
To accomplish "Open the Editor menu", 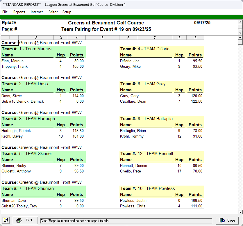I will tap(53, 12).
